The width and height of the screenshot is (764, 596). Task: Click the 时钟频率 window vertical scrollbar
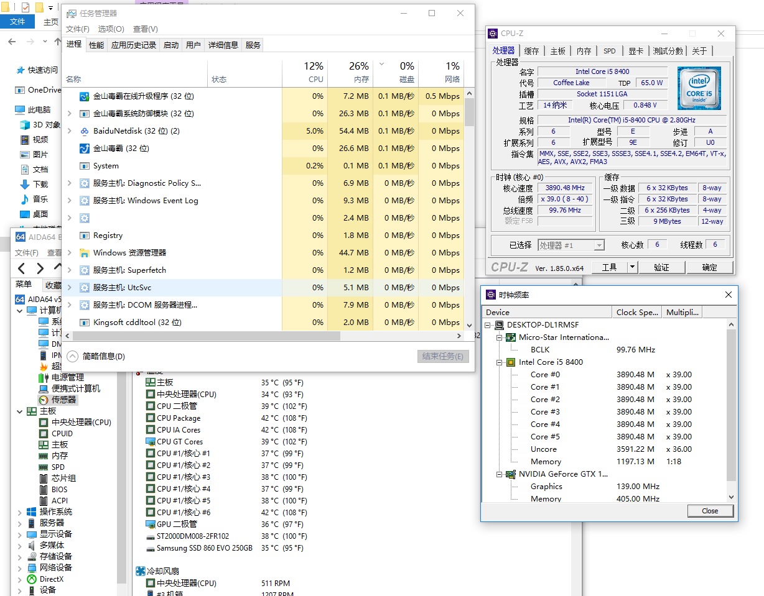coord(731,404)
